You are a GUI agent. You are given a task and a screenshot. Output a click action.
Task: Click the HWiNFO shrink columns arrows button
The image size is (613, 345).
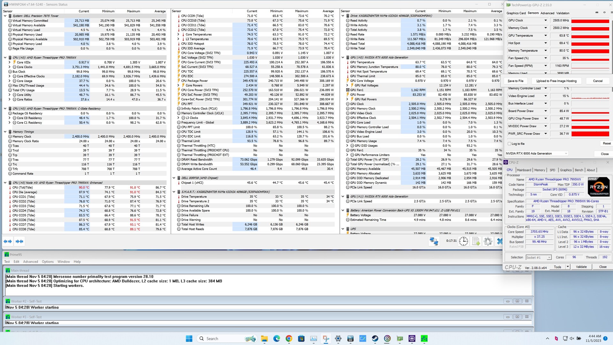coord(19,241)
